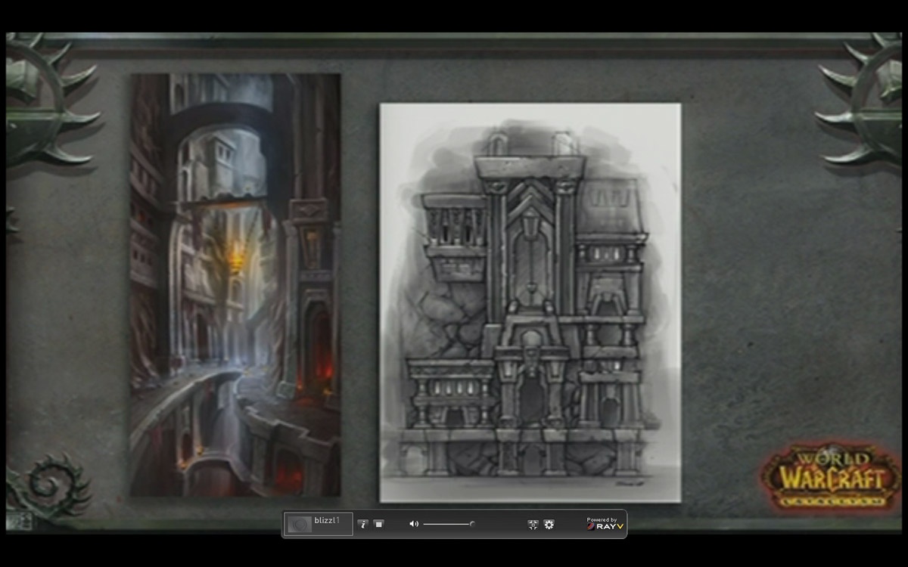This screenshot has width=908, height=567.
Task: Select the blizzl1 channel name
Action: click(327, 520)
